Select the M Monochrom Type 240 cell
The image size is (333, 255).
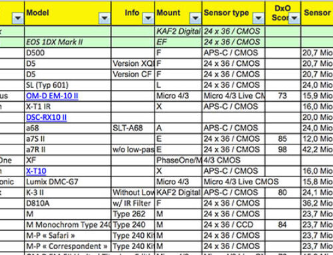coord(68,224)
